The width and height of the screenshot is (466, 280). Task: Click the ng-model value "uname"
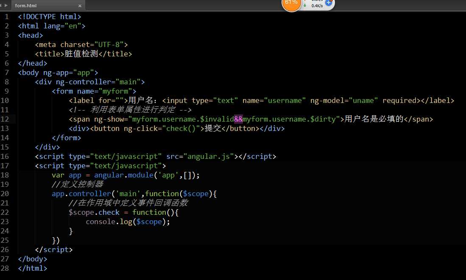coord(363,101)
